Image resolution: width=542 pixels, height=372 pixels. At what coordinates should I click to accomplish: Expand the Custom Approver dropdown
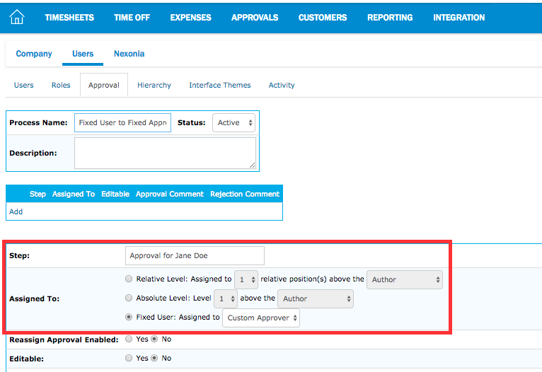[x=261, y=318]
